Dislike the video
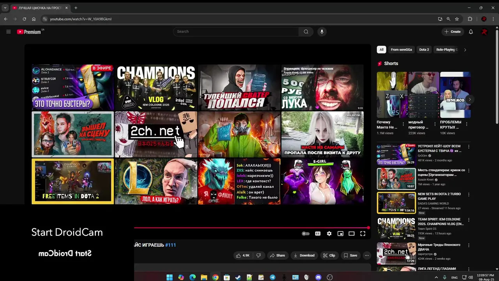 (x=258, y=256)
